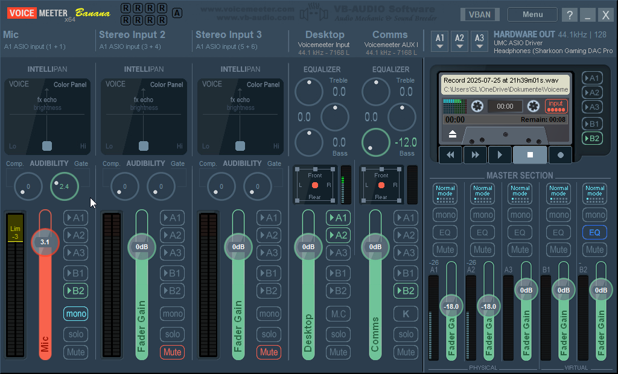The width and height of the screenshot is (618, 374).
Task: Click the recorder file name display
Action: pyautogui.click(x=506, y=84)
